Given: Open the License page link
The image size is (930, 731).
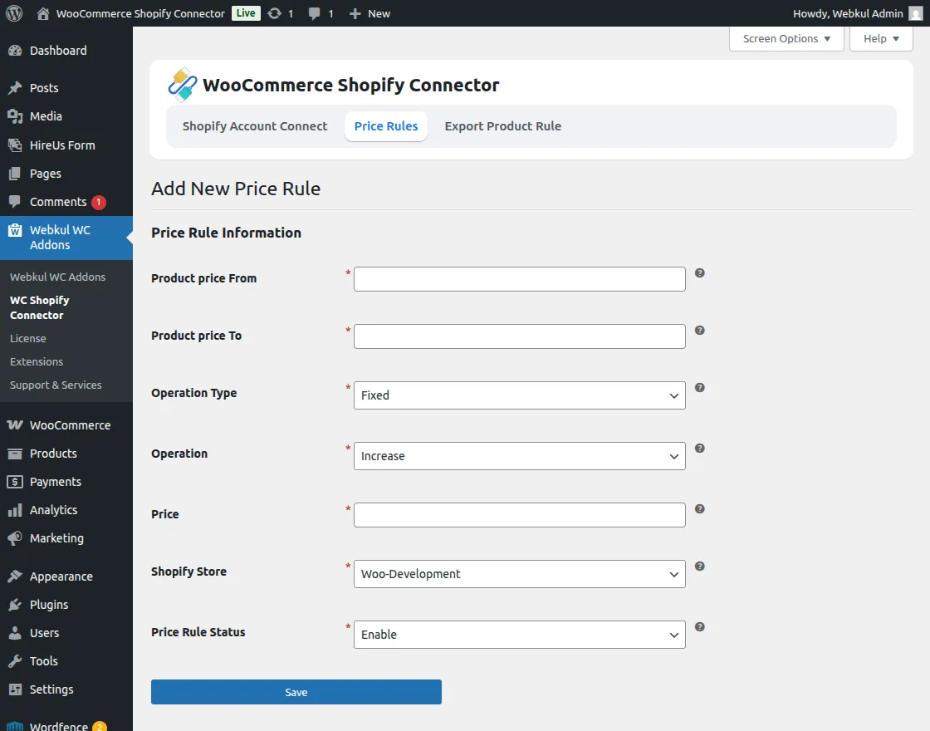Looking at the screenshot, I should click(28, 338).
